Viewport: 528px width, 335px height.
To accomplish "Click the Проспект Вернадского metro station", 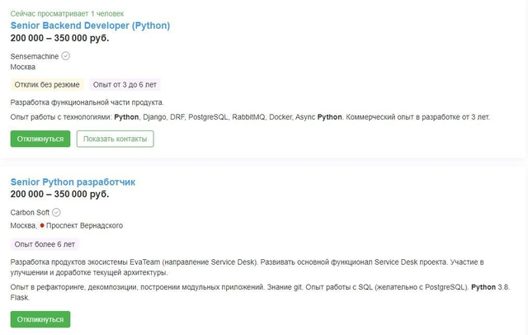I will (84, 225).
